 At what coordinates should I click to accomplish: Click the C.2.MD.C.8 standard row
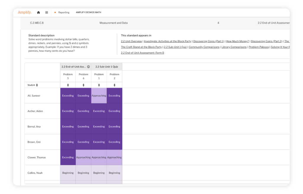pos(37,23)
